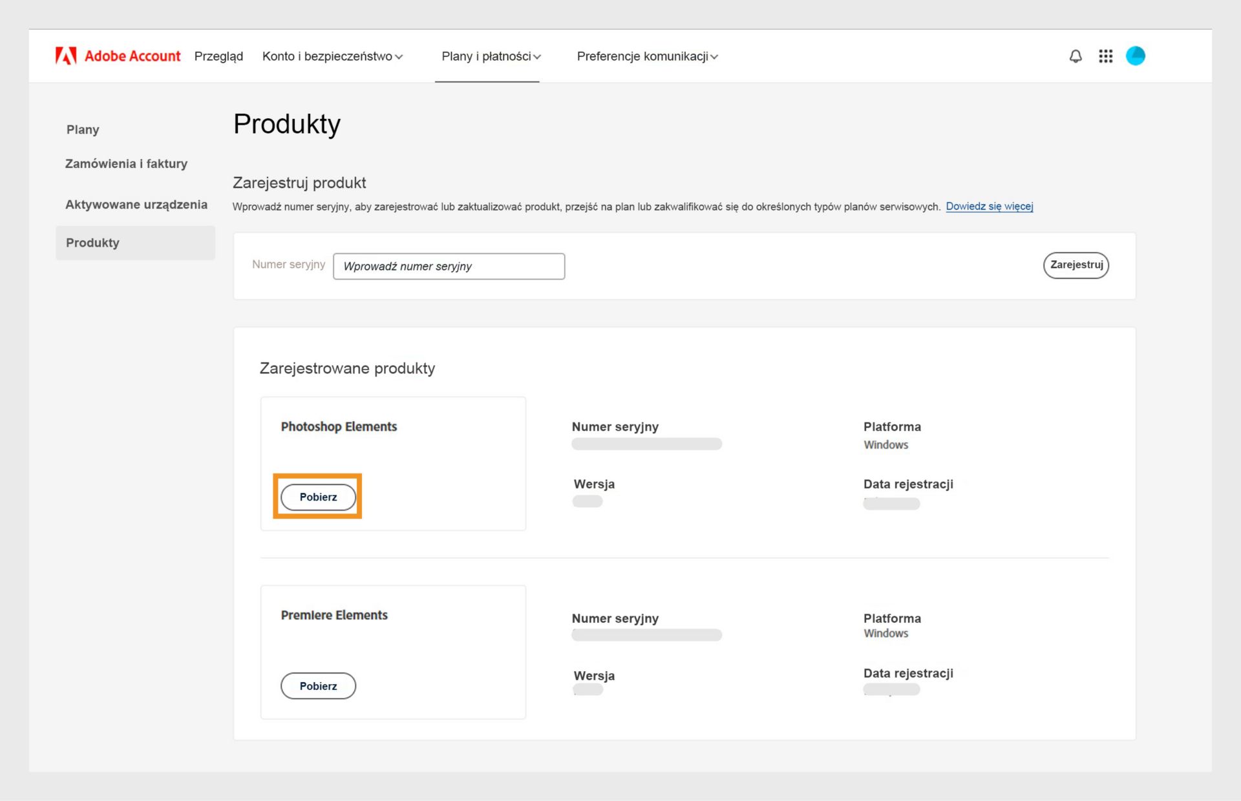Click the Adobe Account logo
This screenshot has width=1241, height=801.
(118, 56)
